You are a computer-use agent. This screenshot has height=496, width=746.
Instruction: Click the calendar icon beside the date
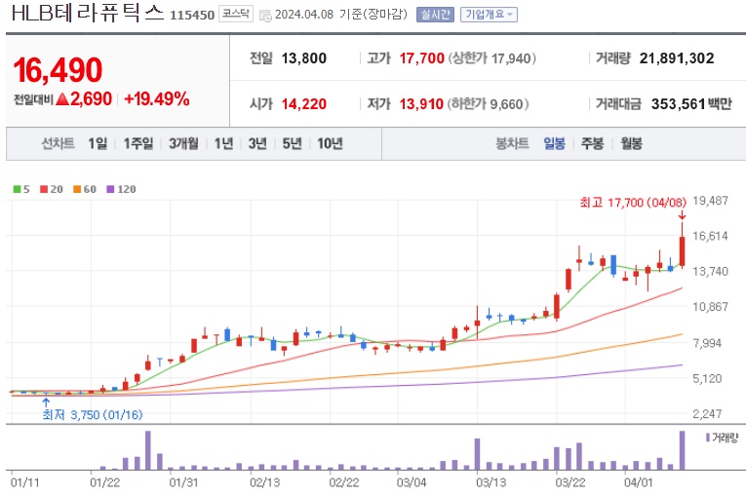click(x=265, y=16)
